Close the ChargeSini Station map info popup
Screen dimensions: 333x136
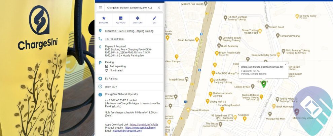[x=286, y=64]
